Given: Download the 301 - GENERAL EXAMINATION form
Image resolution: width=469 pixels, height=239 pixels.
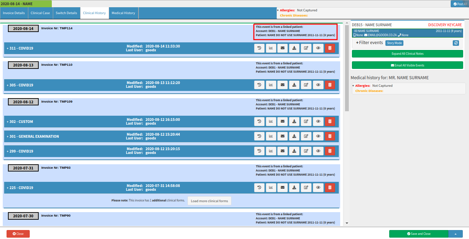Looking at the screenshot, I should click(294, 136).
